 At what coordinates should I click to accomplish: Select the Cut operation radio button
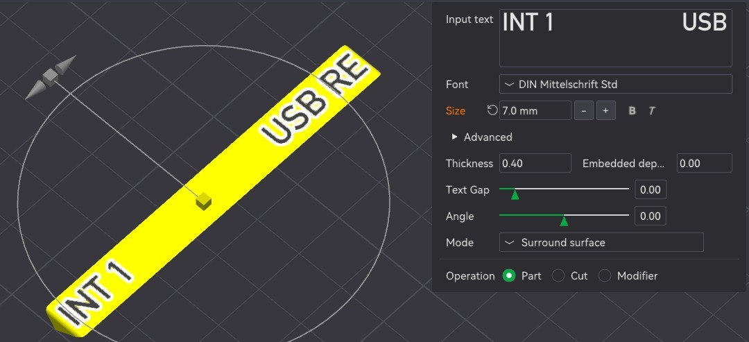tap(558, 276)
